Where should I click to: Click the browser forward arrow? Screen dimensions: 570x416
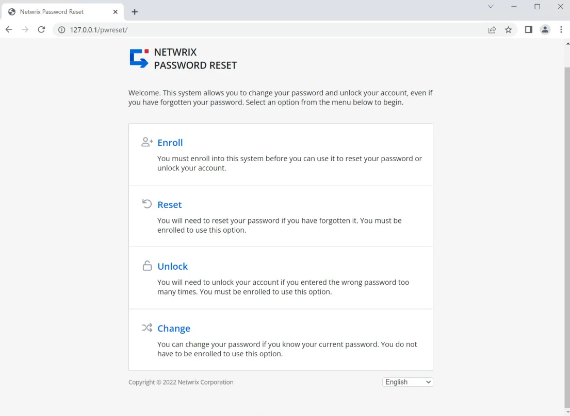pos(25,30)
